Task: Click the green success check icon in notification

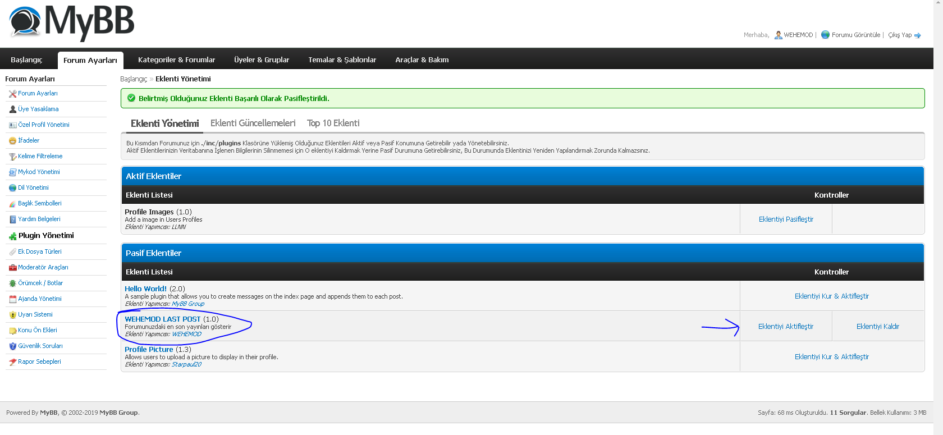Action: coord(131,98)
